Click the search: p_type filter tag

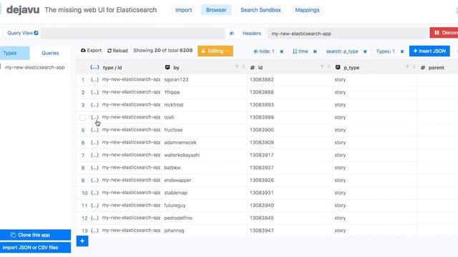click(342, 51)
